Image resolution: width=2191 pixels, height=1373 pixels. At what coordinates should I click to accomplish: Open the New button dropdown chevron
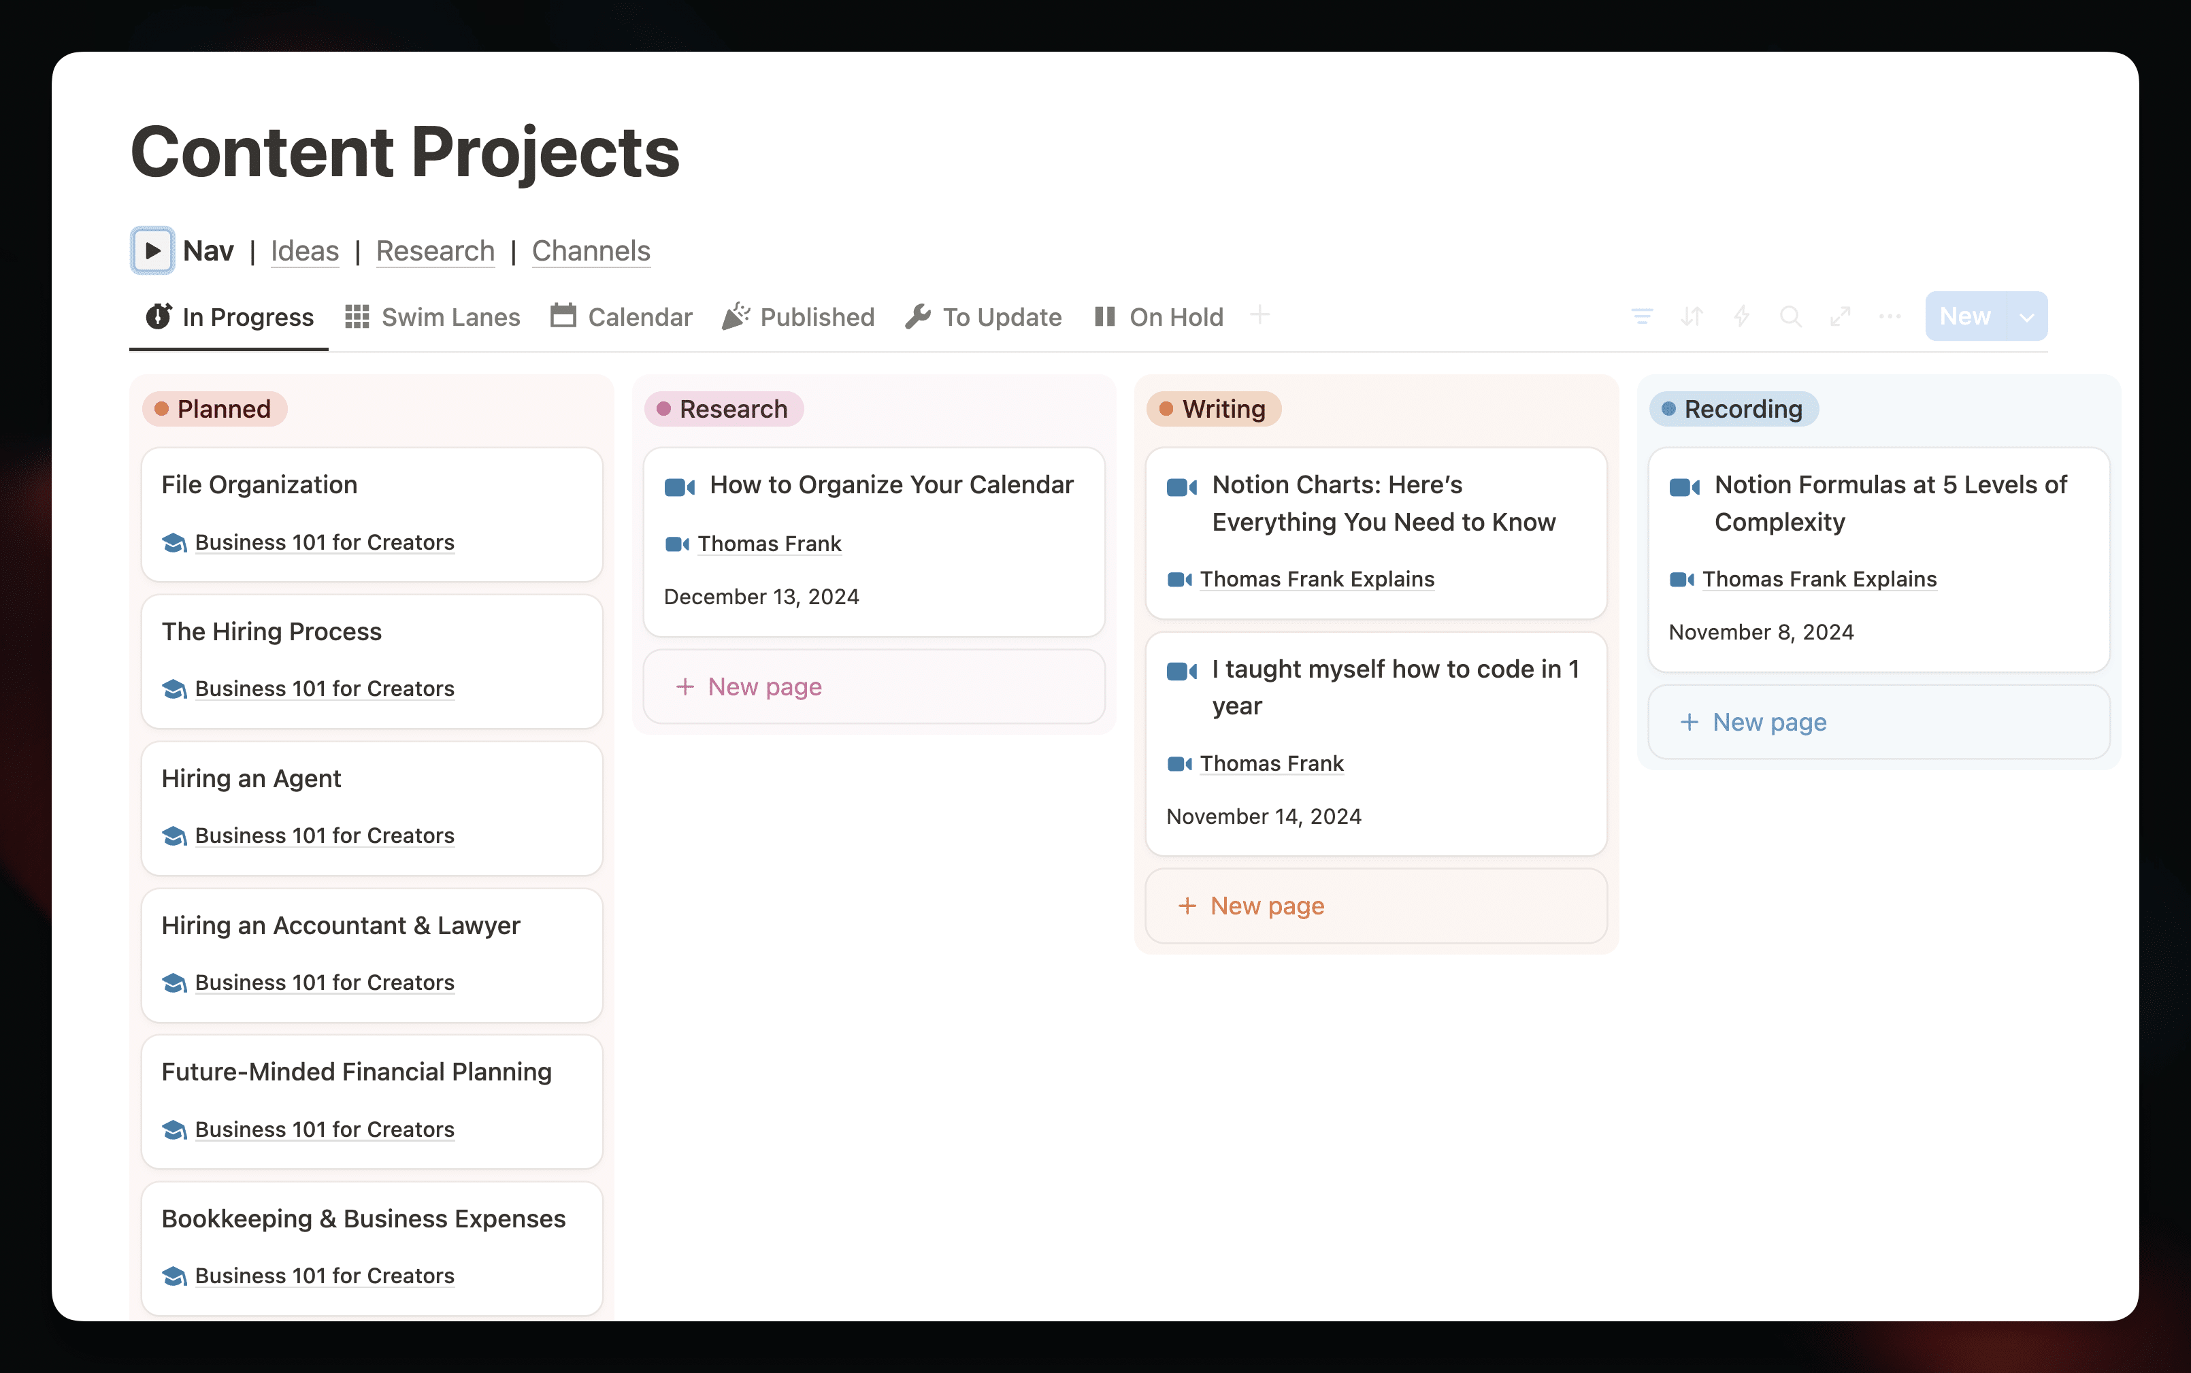click(x=2026, y=317)
